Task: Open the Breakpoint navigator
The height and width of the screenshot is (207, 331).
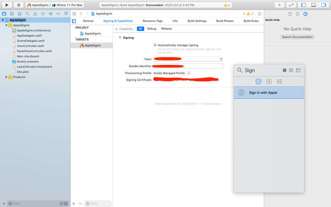Action: (58, 14)
